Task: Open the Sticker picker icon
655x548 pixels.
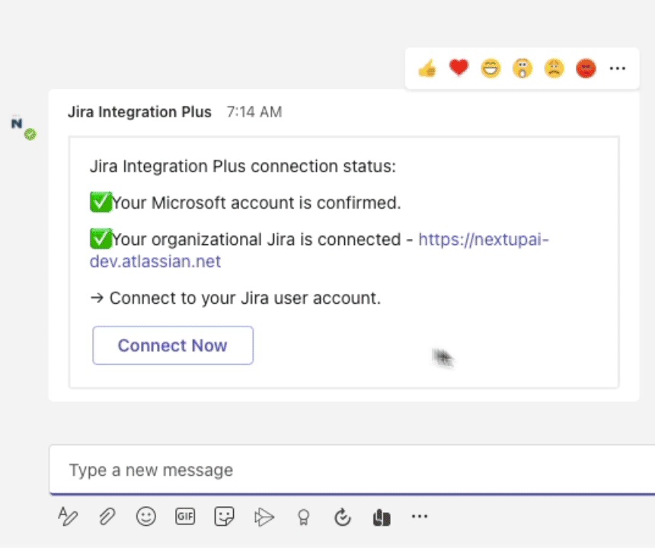Action: click(225, 517)
